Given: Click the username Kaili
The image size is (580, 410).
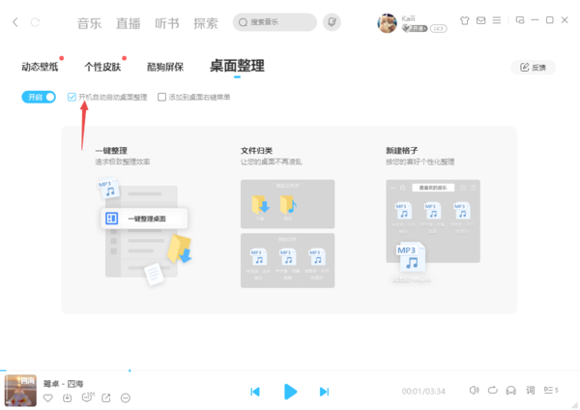Looking at the screenshot, I should (408, 18).
